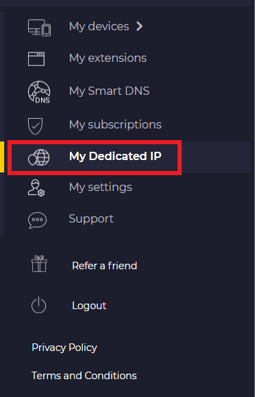Open My settings page

pos(100,188)
